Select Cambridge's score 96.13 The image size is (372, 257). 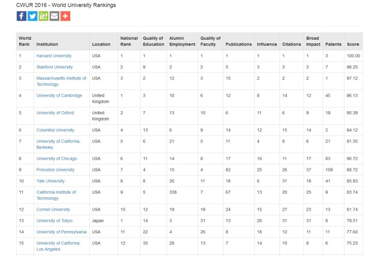click(352, 95)
